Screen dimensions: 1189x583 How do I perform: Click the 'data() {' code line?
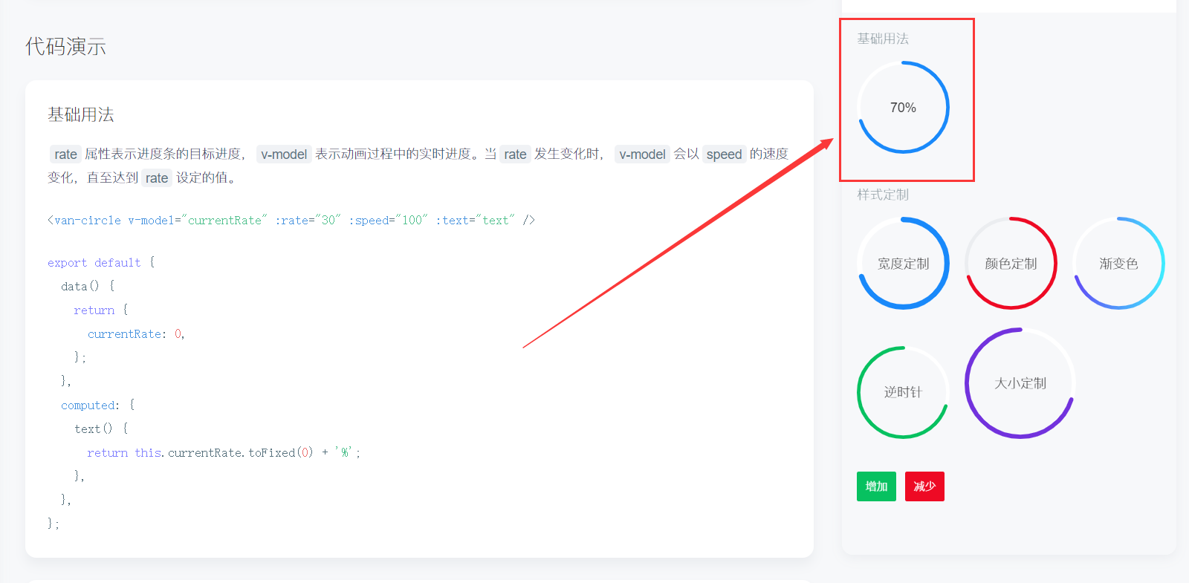[x=88, y=286]
